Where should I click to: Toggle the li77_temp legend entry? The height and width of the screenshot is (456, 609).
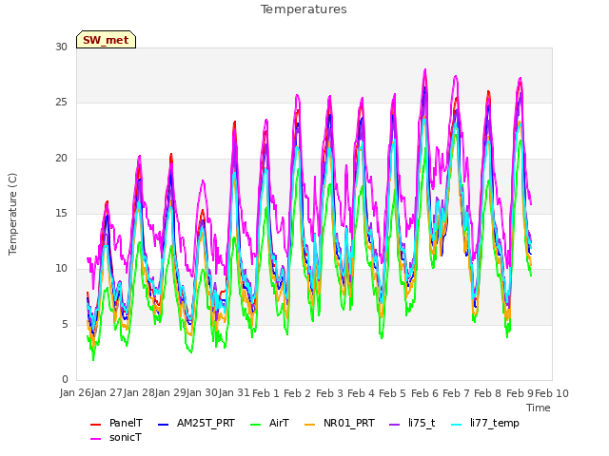pos(485,423)
